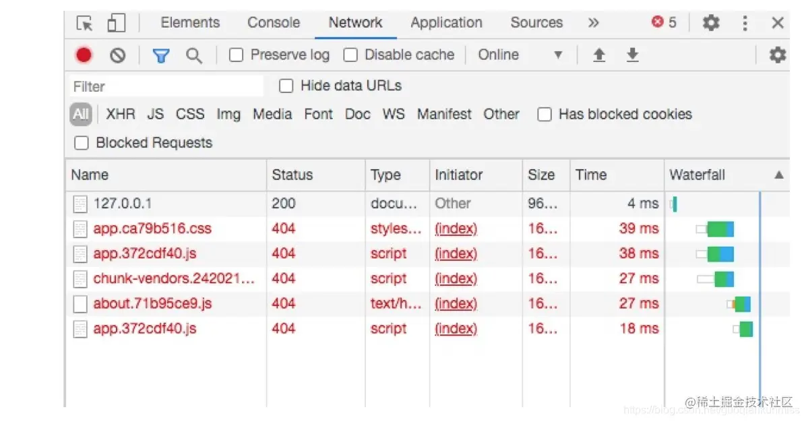Enable the Preserve log checkbox
806x422 pixels.
(x=236, y=55)
